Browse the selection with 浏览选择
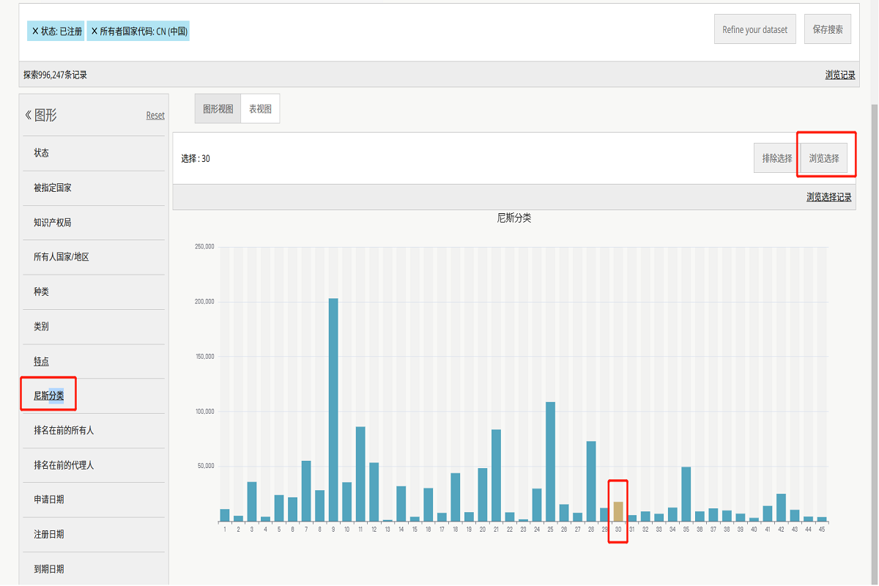Screen dimensions: 879x586 tap(824, 158)
